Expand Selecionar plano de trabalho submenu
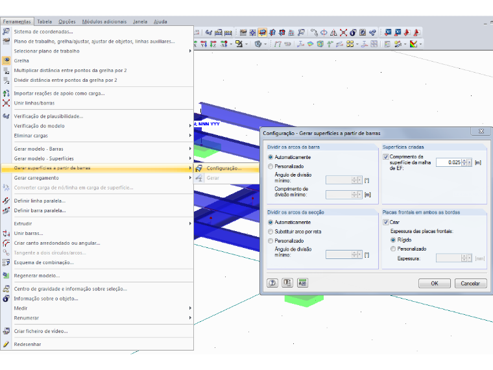 pyautogui.click(x=97, y=51)
